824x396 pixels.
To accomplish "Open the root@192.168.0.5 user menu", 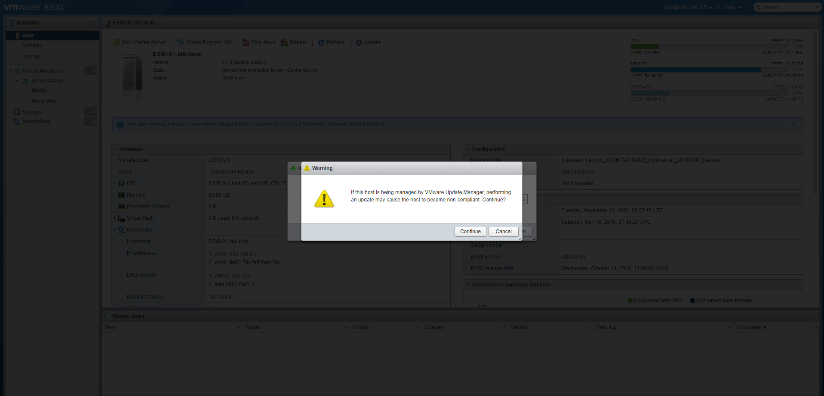I will click(688, 7).
